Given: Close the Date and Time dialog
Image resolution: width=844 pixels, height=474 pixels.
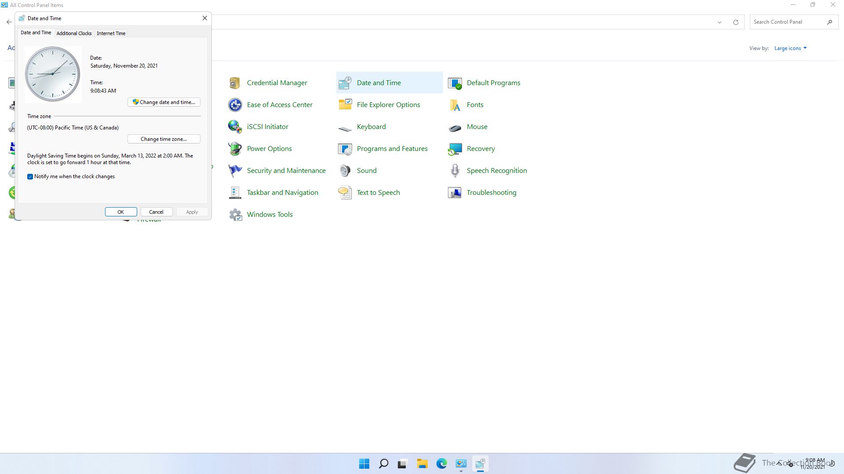Looking at the screenshot, I should (204, 18).
